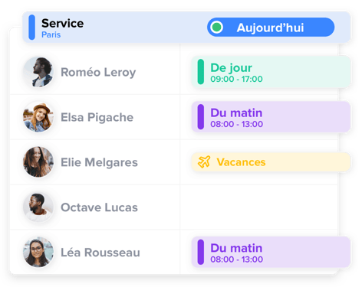Open Elie Melgares's profile picture
The height and width of the screenshot is (287, 362).
(x=38, y=162)
